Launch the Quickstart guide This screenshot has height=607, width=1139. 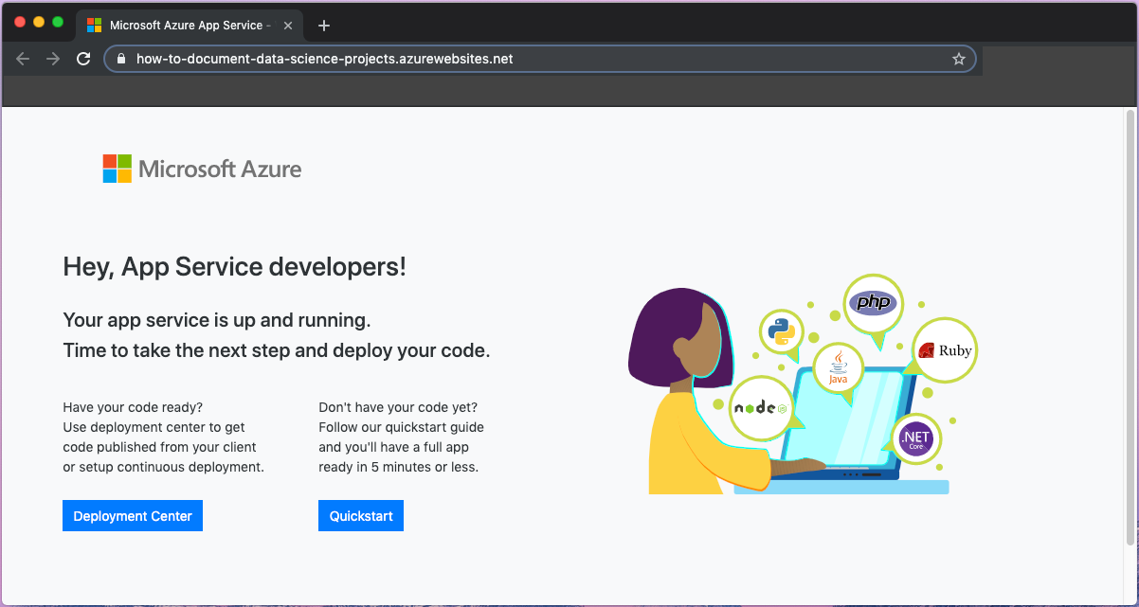tap(360, 515)
